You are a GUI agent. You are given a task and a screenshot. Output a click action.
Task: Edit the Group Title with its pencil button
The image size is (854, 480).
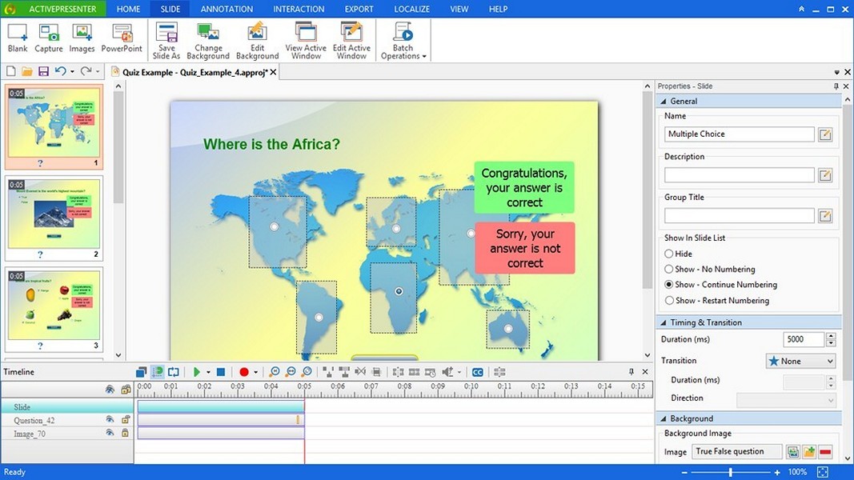(825, 215)
